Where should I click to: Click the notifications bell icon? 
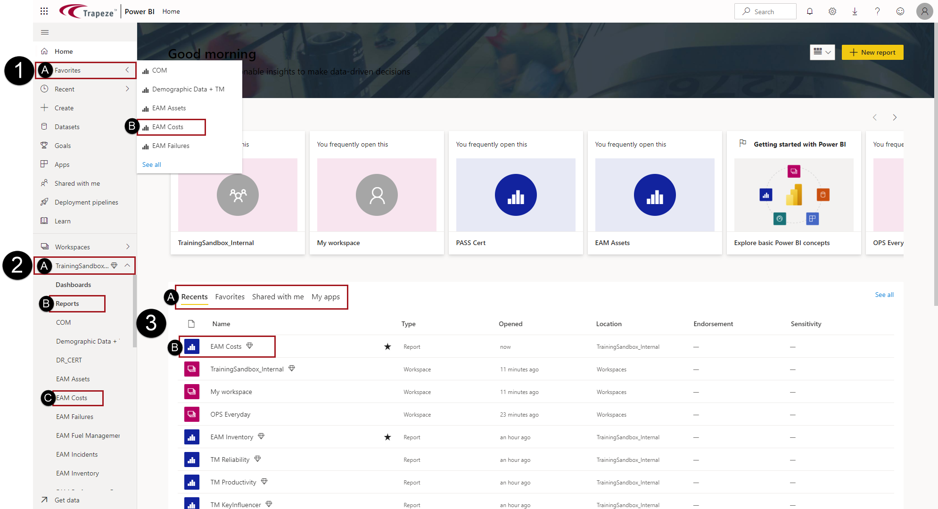click(810, 11)
